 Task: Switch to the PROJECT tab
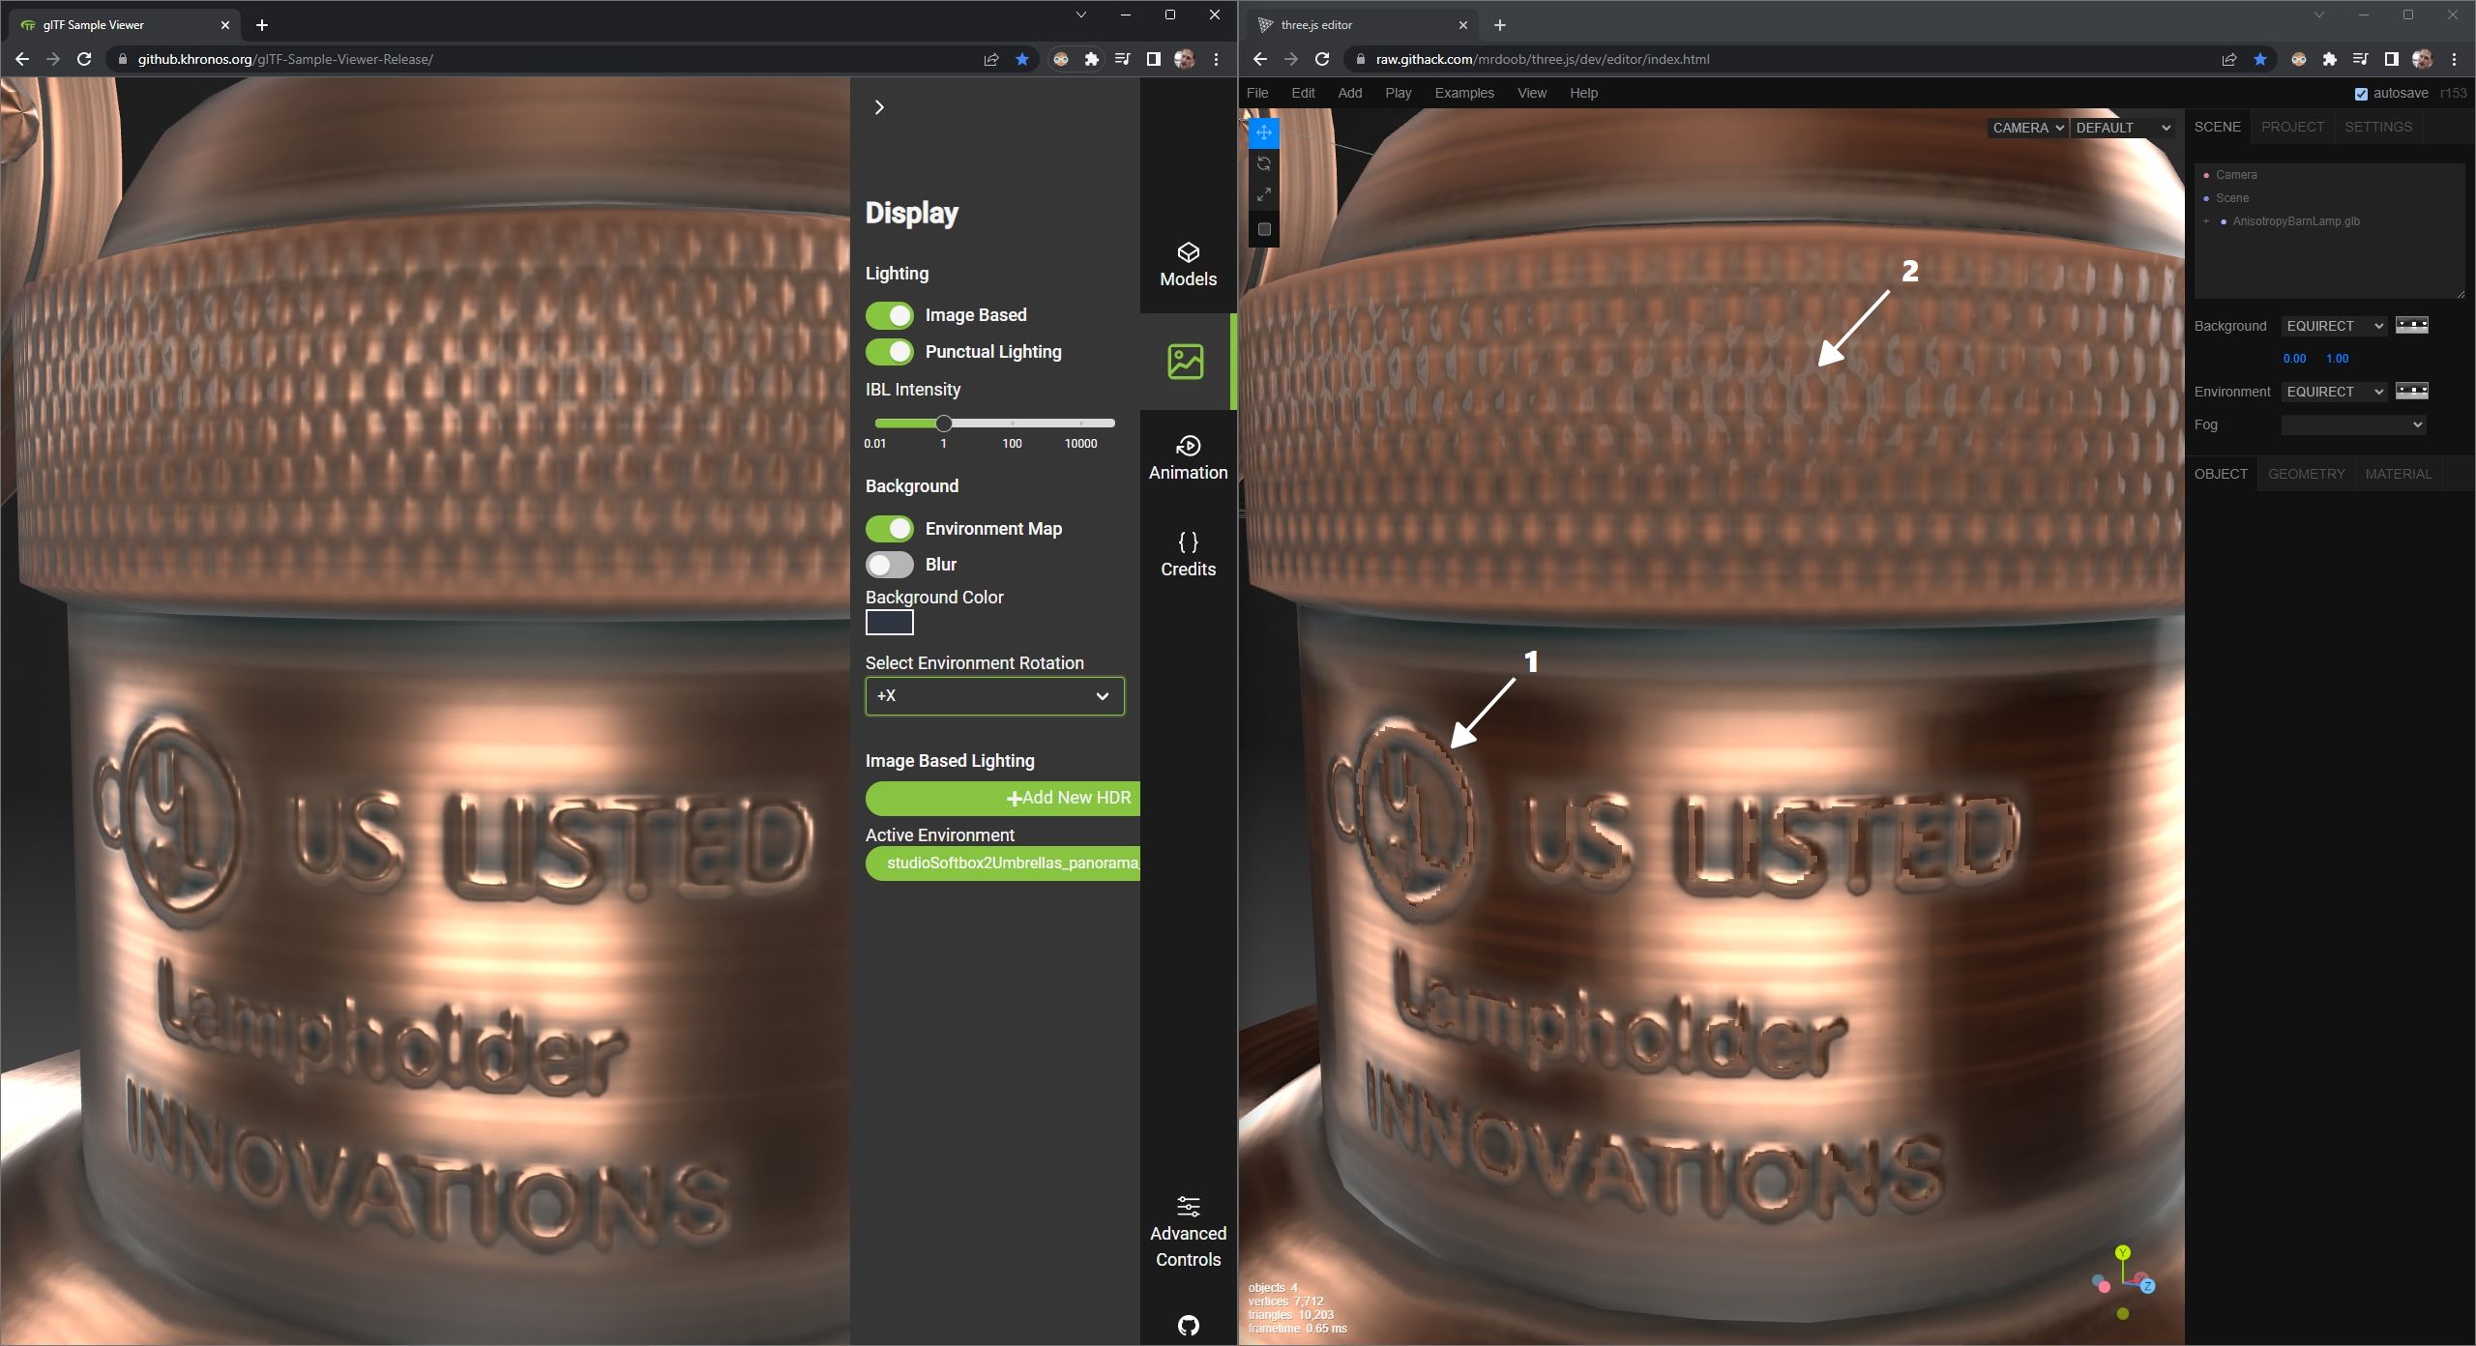tap(2292, 127)
